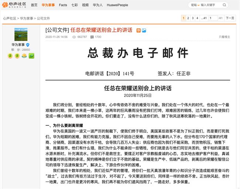Screen dimensions: 240x189
Task: Click the green leaf medal icon
Action: coord(31,56)
